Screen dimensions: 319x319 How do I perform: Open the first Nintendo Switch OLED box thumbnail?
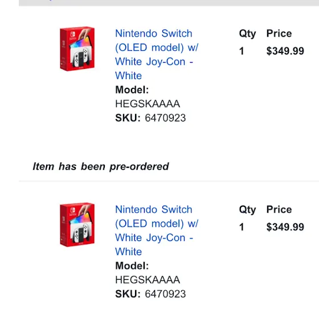(77, 49)
